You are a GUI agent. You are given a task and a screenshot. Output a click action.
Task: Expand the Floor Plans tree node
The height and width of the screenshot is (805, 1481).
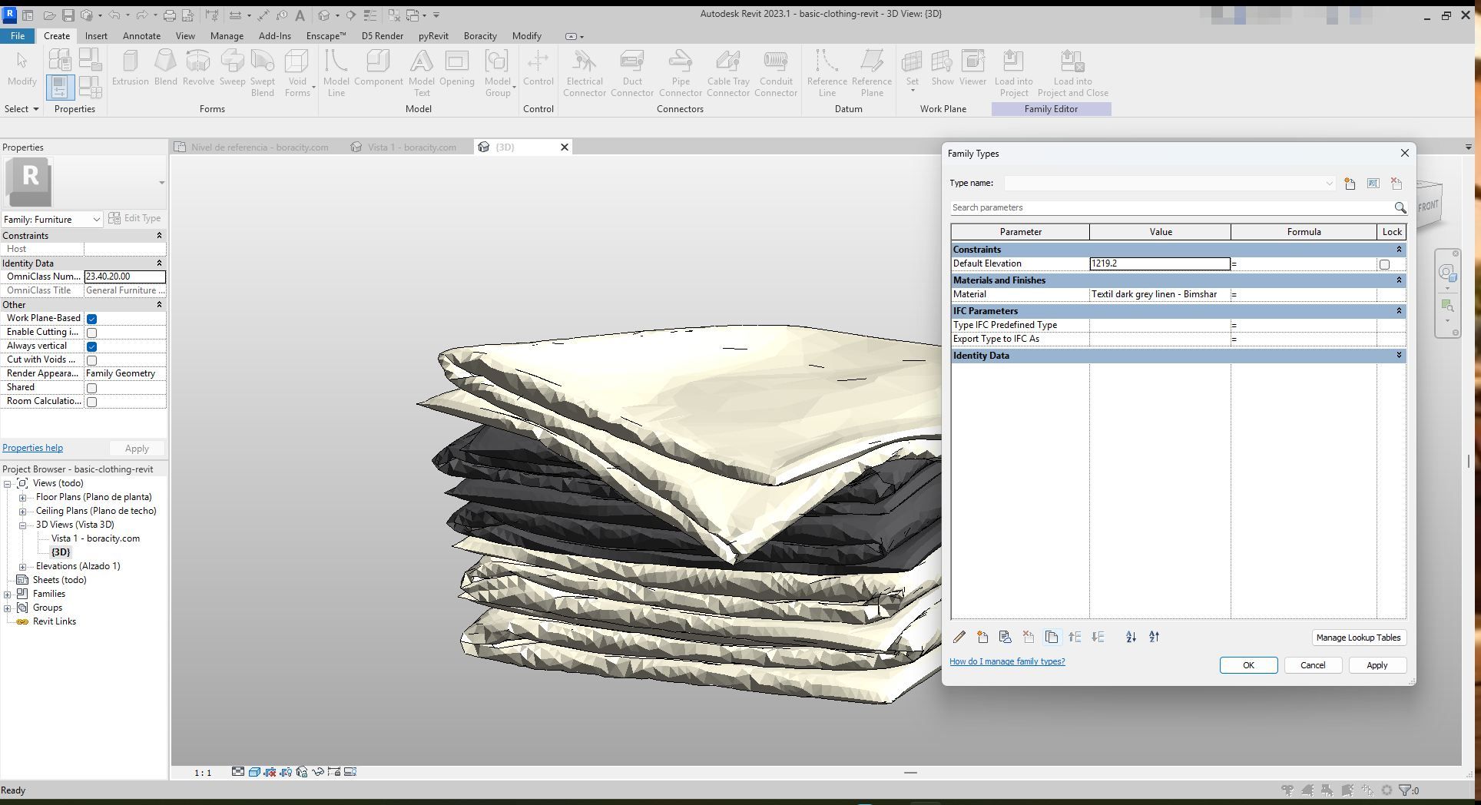pyautogui.click(x=23, y=498)
